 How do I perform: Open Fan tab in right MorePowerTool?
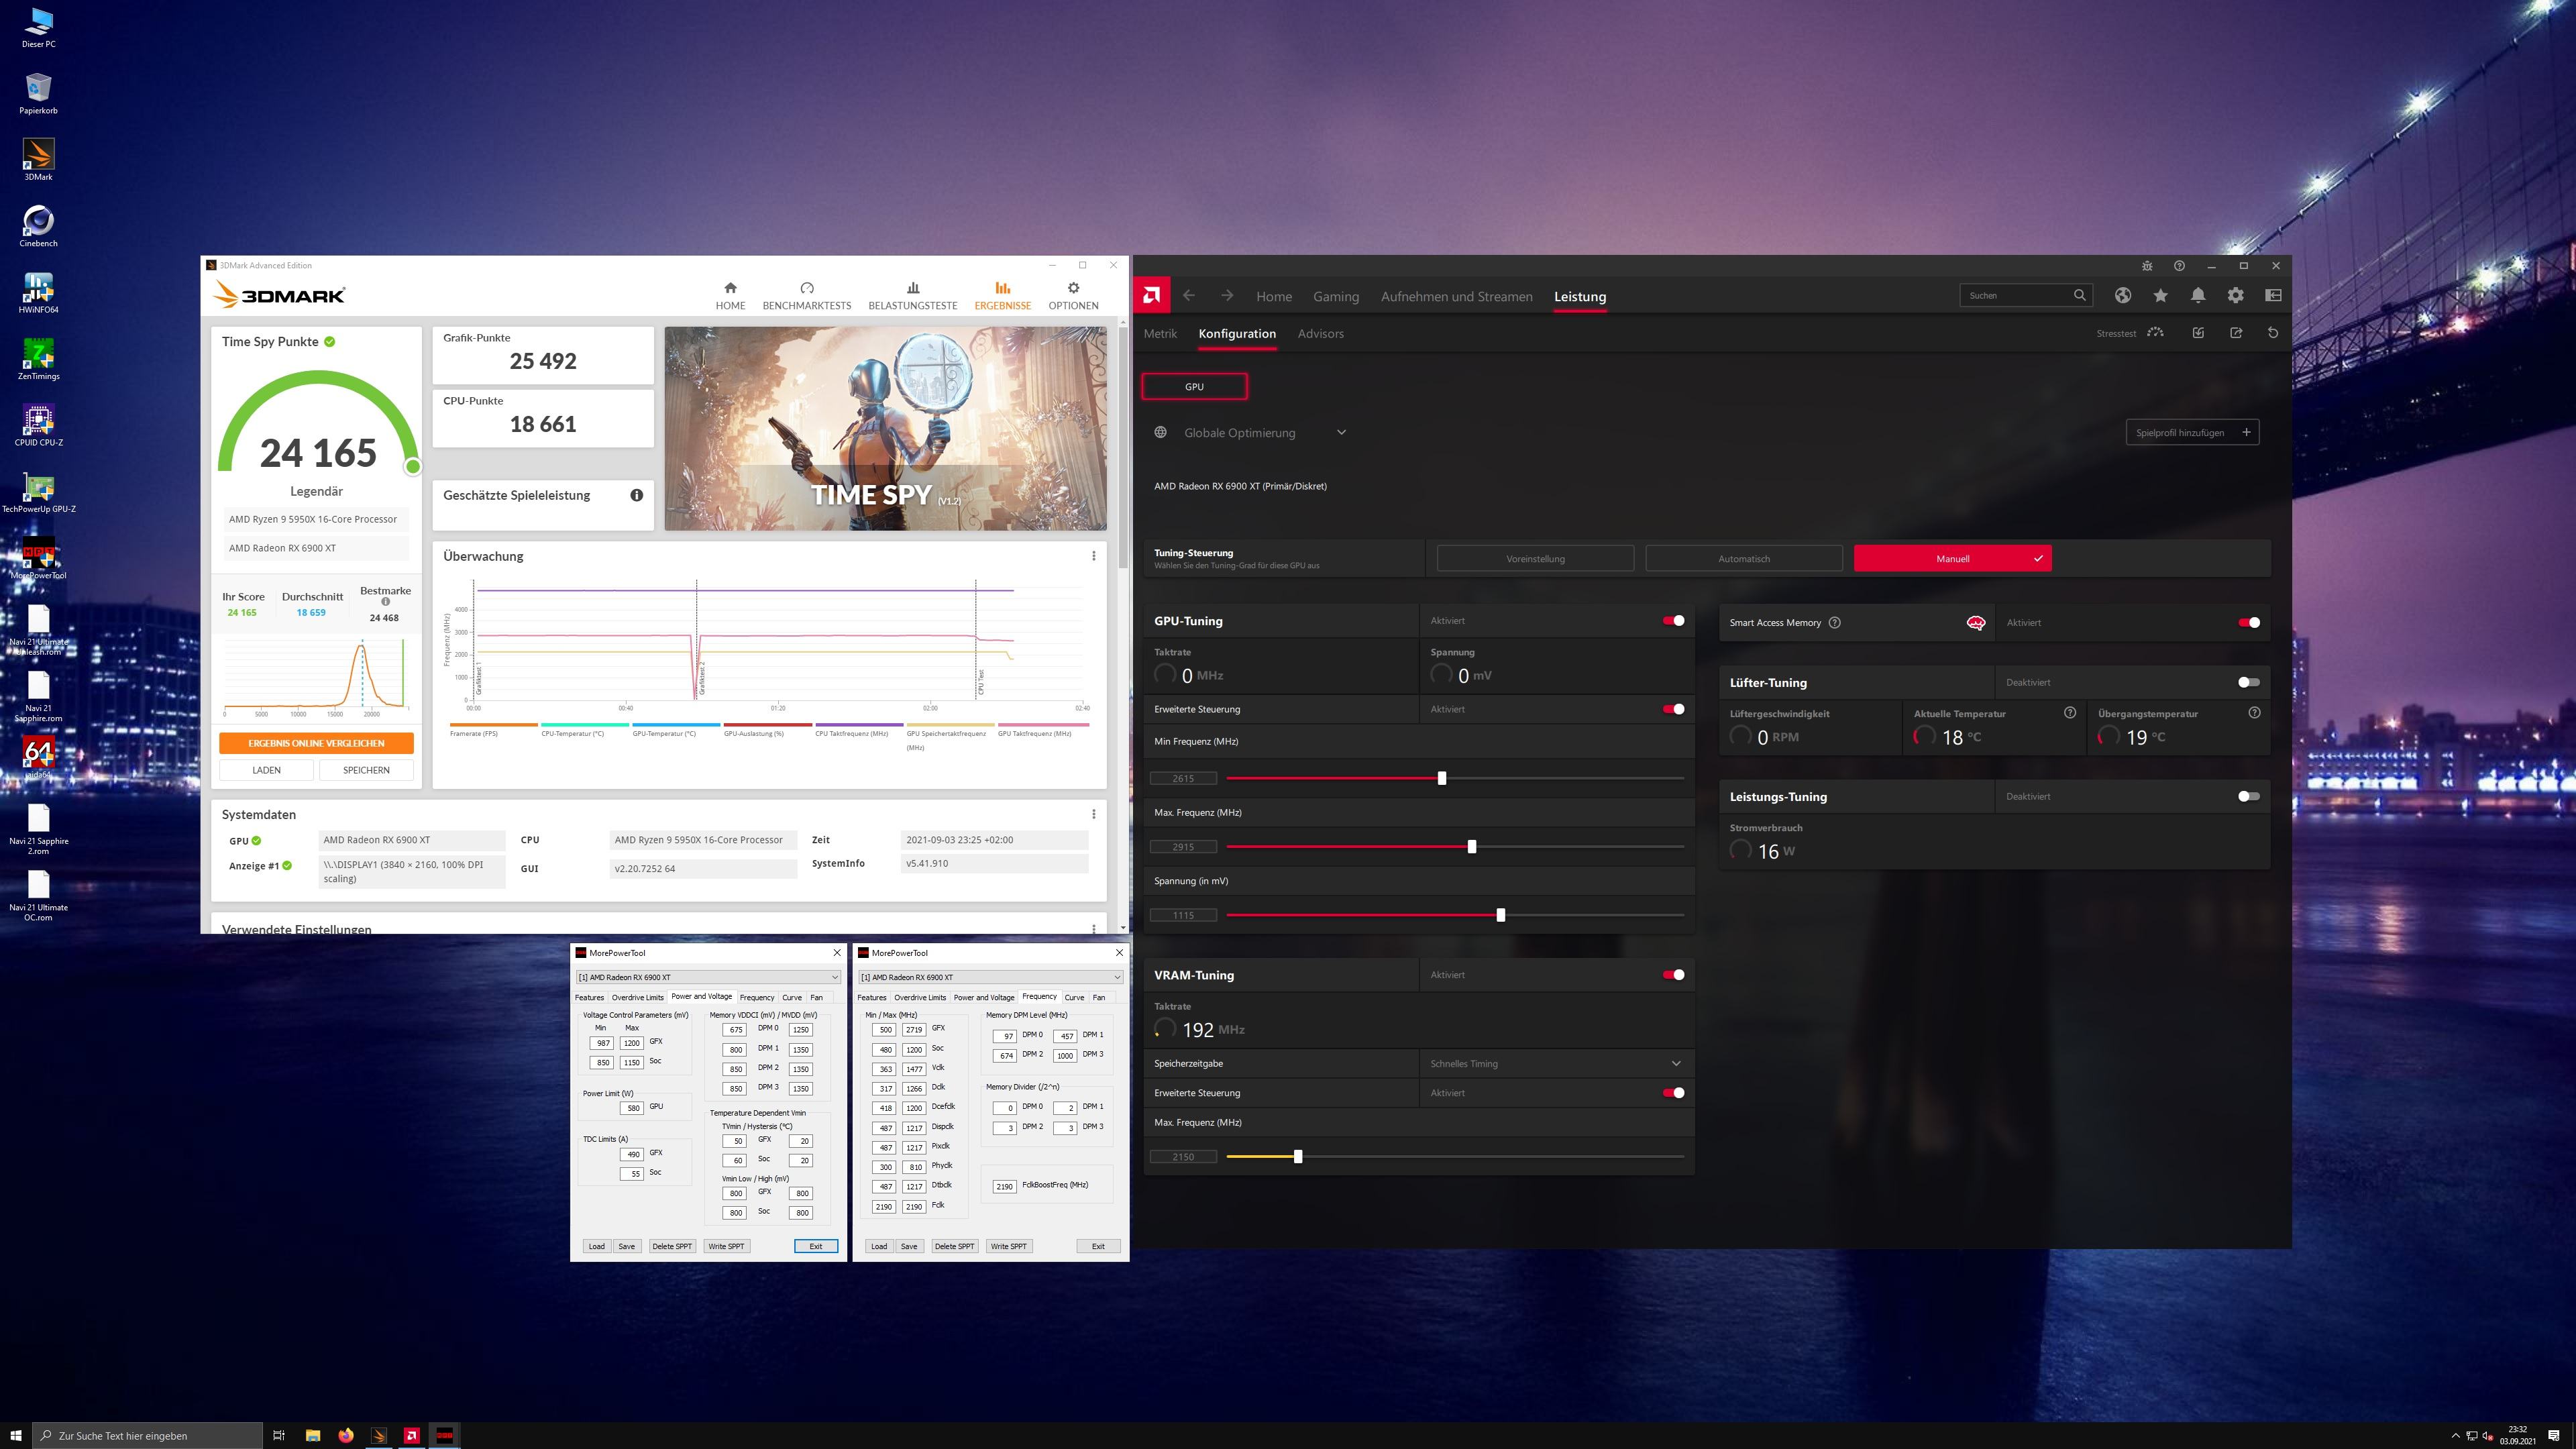click(1098, 997)
